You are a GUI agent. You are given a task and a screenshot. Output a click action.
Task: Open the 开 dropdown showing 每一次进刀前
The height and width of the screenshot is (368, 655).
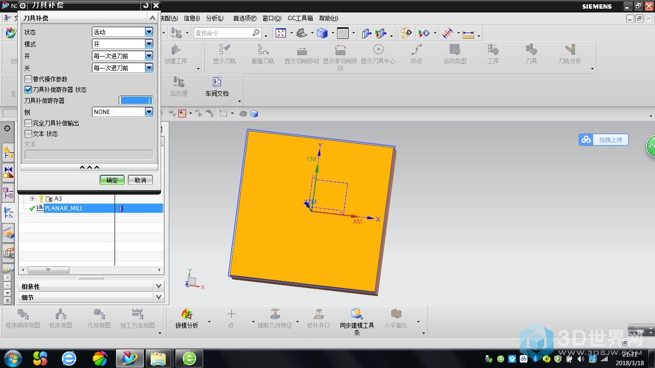(x=123, y=56)
